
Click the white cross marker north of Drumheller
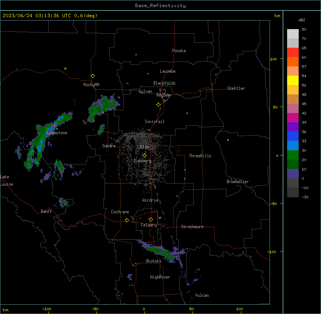pyautogui.click(x=228, y=140)
